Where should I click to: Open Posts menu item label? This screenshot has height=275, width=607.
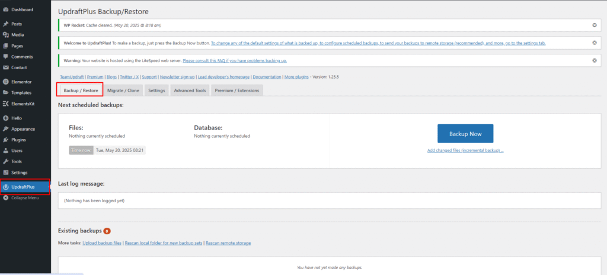[x=17, y=24]
